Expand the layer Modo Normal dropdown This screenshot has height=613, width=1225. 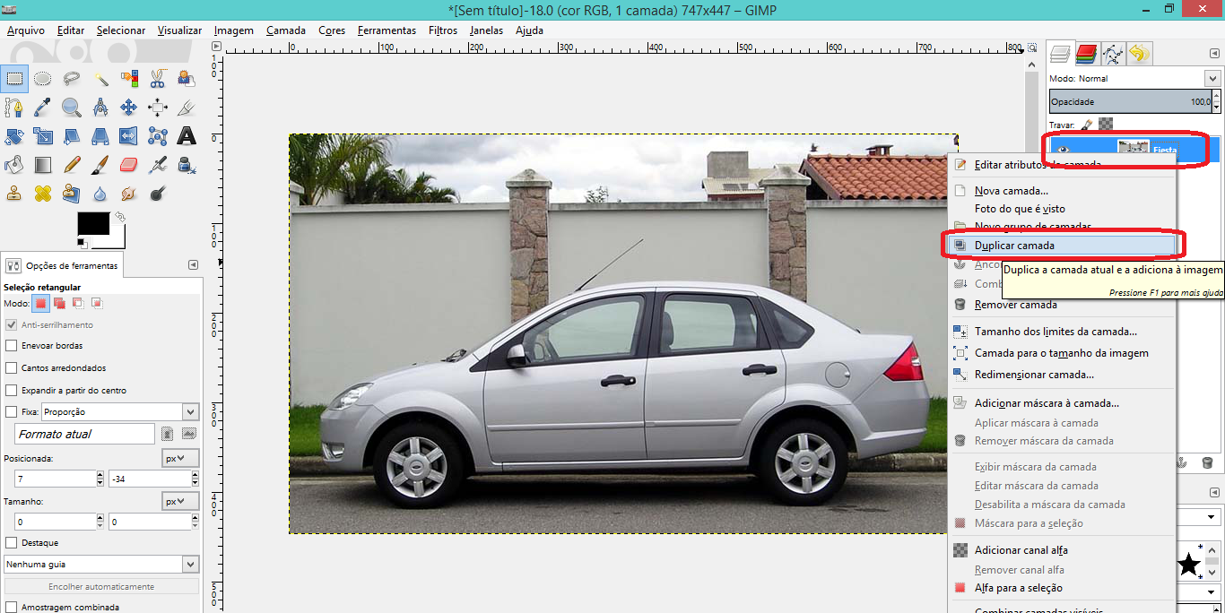[1212, 79]
